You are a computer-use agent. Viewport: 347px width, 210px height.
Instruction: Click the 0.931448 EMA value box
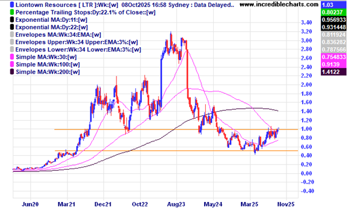click(x=334, y=27)
